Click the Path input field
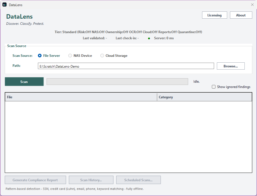The height and width of the screenshot is (196, 257). (x=126, y=66)
